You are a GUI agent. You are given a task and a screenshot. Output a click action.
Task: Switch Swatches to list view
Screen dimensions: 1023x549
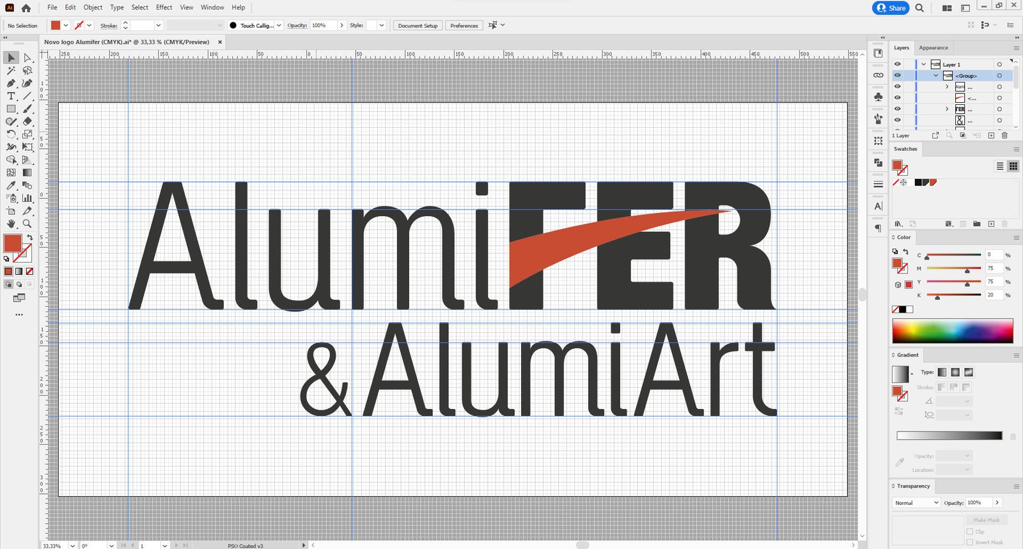[x=1000, y=166]
